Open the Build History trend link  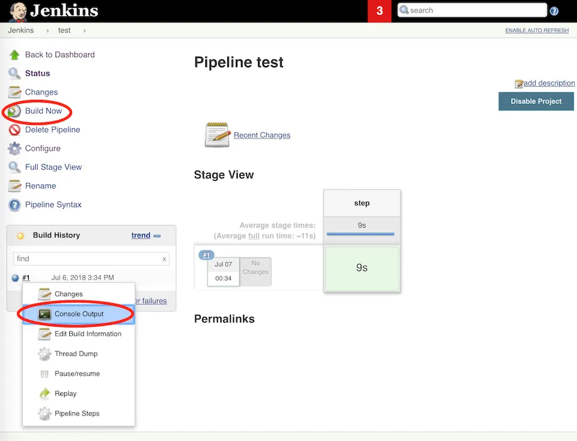pyautogui.click(x=141, y=235)
